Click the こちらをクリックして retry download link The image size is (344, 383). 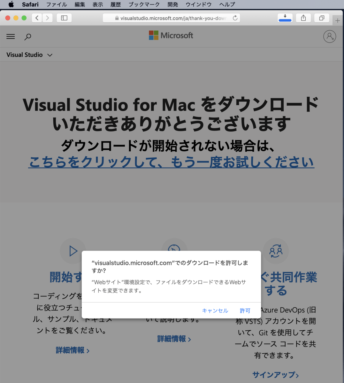click(x=172, y=162)
